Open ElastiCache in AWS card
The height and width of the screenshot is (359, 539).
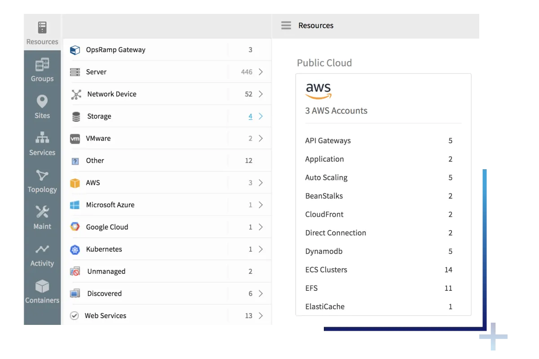[325, 306]
